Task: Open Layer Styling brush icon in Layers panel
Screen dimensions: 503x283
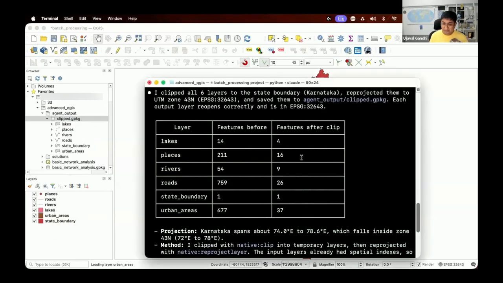Action: 30,186
